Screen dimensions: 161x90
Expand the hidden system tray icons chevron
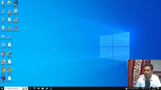pyautogui.click(x=141, y=88)
